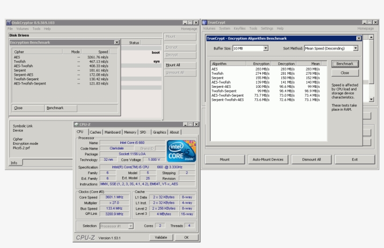Click the Instructions field in CPU-Z
Viewport: 384px width, 248px height.
tap(148, 184)
